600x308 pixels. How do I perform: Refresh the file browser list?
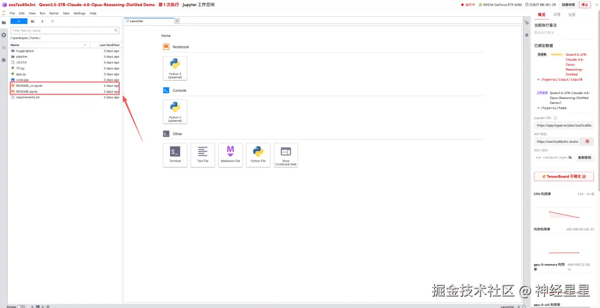pos(52,22)
